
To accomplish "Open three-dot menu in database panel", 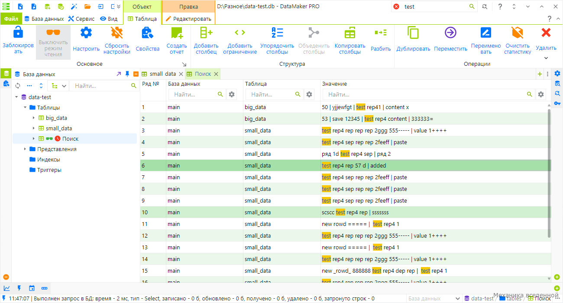I will (x=29, y=86).
